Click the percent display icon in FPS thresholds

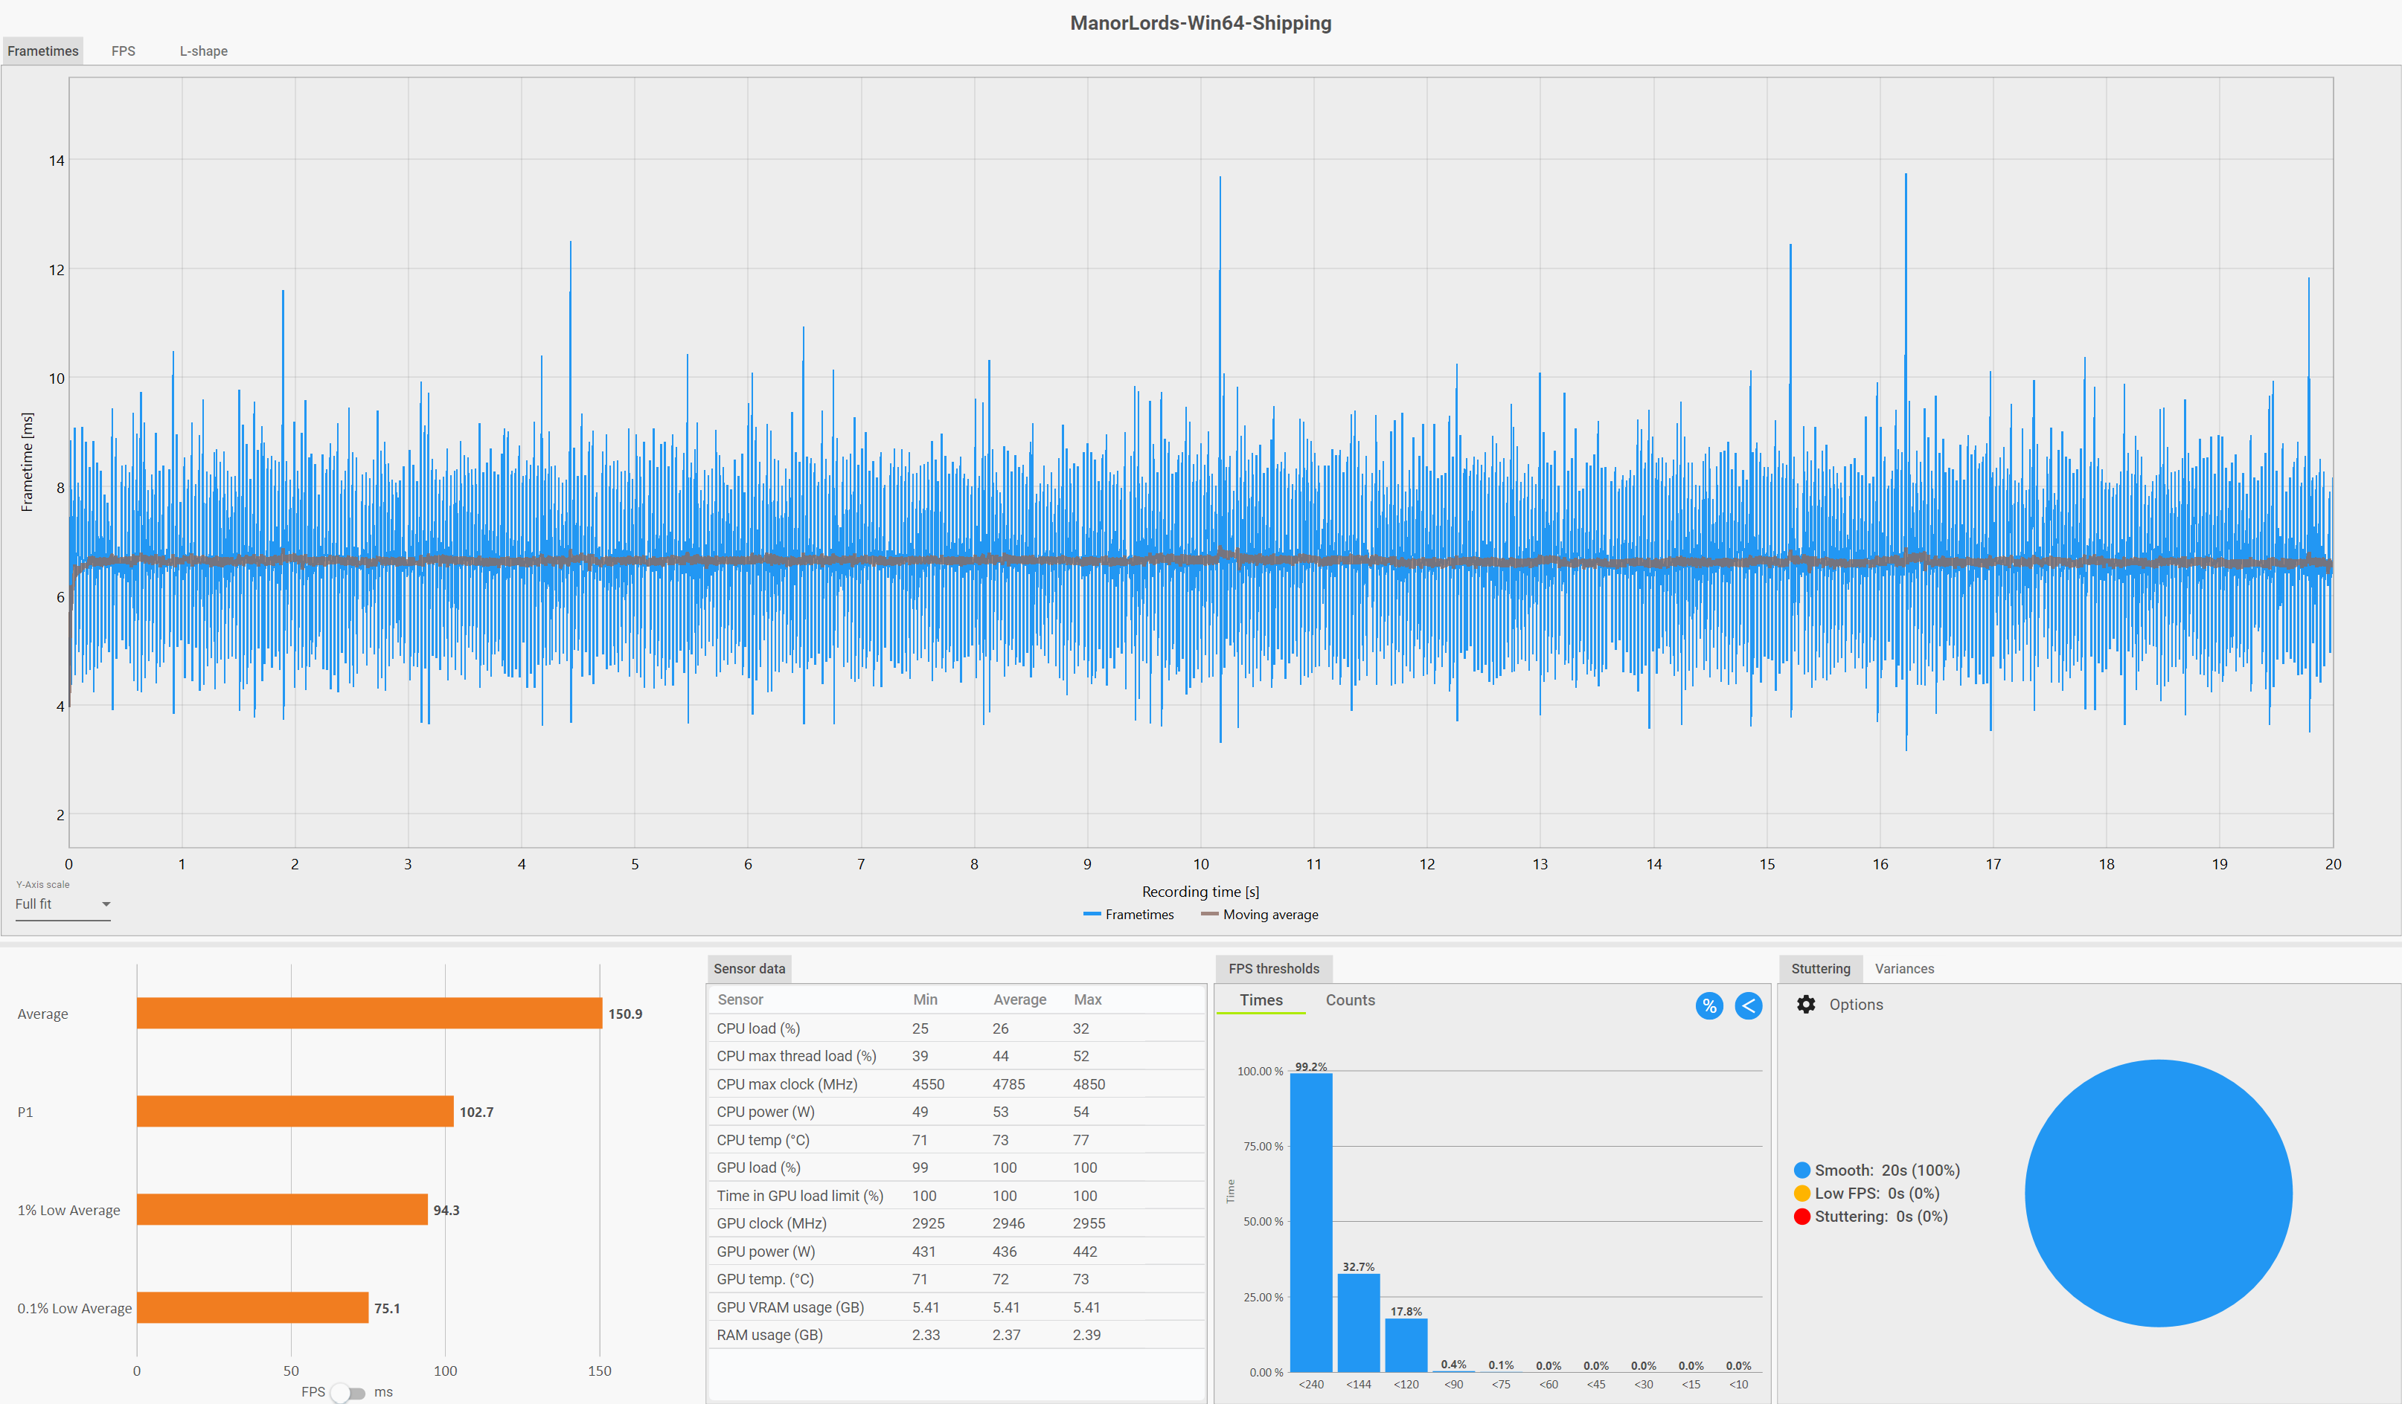[1709, 1006]
